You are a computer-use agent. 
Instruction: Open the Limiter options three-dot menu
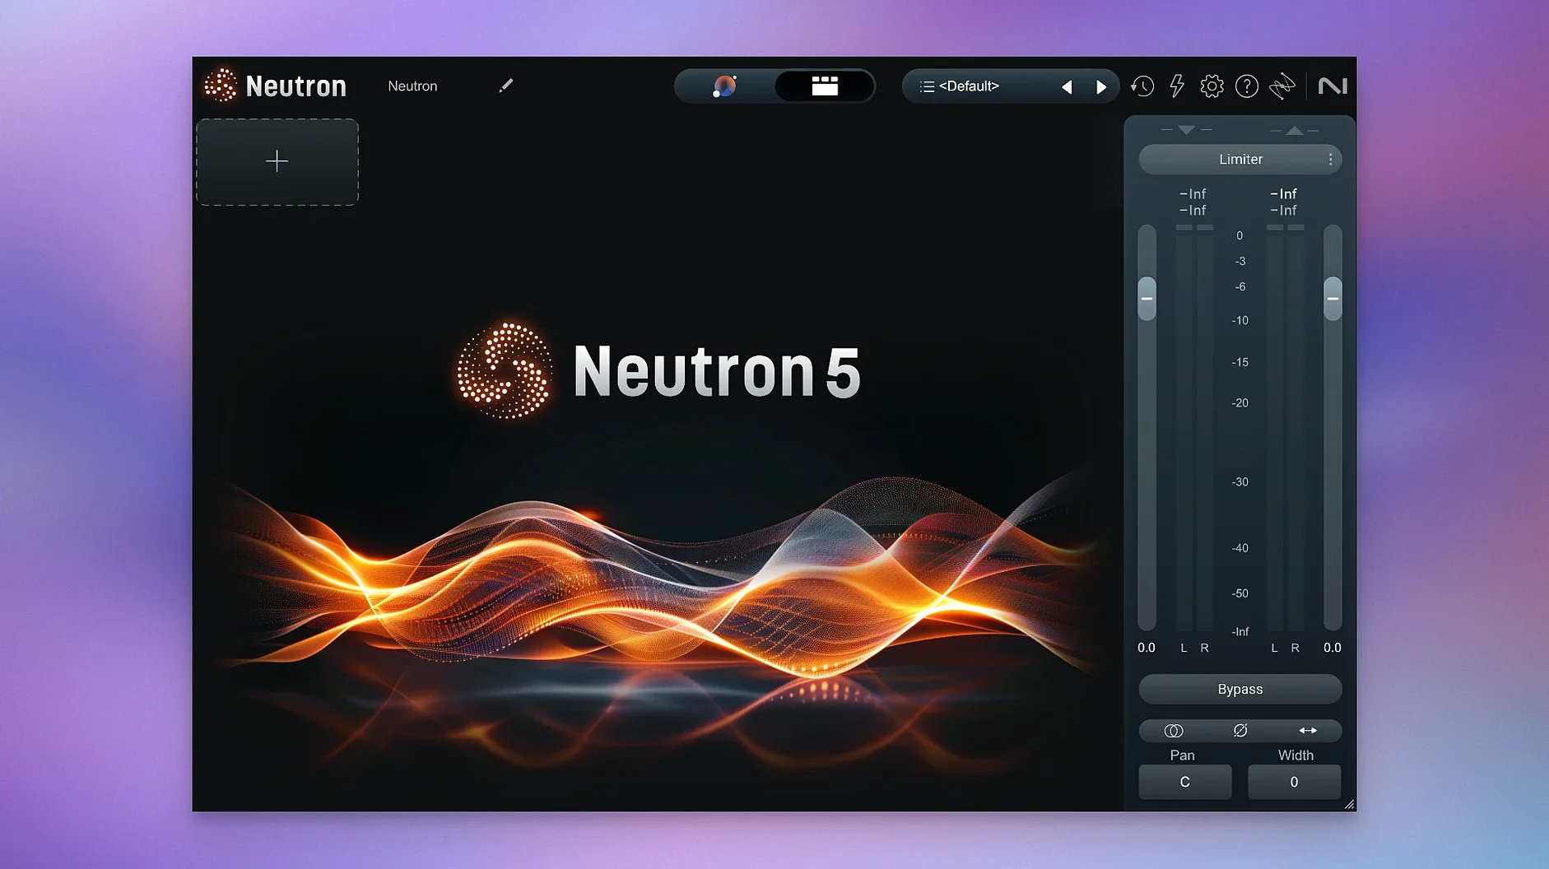coord(1330,159)
